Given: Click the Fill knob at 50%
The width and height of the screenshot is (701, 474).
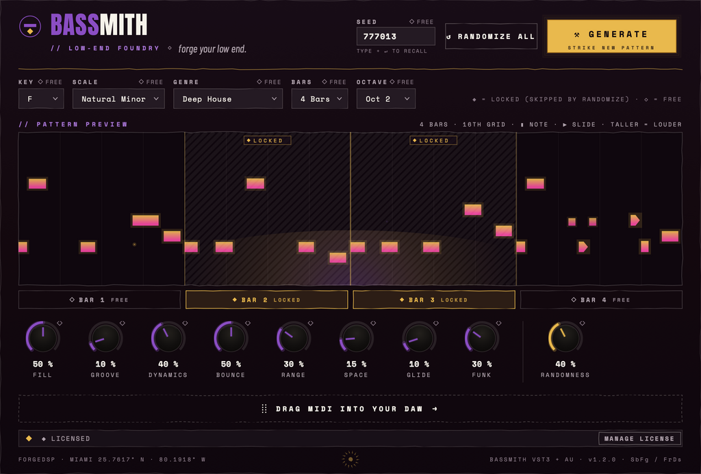Looking at the screenshot, I should [x=43, y=338].
